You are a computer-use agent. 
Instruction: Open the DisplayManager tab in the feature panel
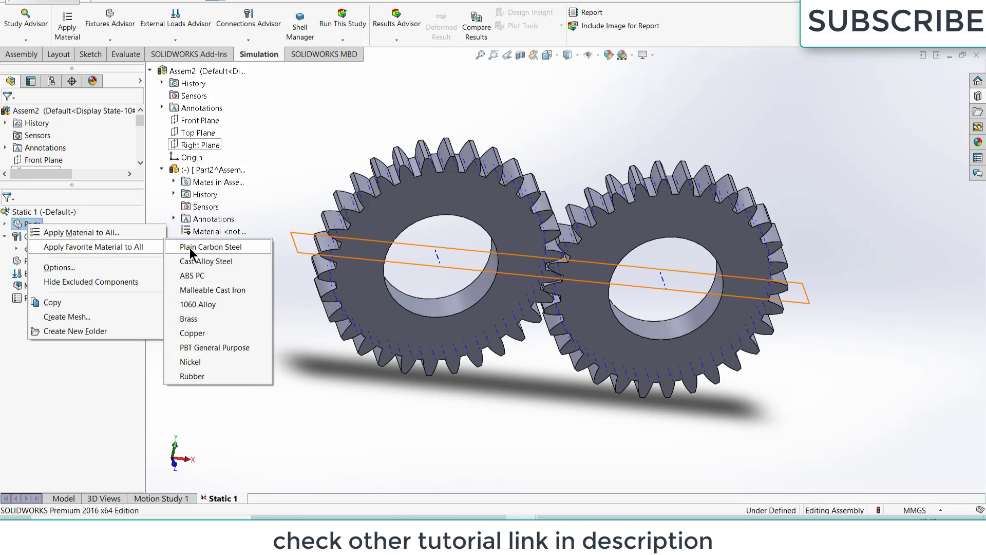(92, 81)
